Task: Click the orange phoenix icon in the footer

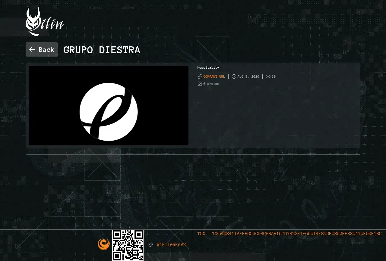Action: pyautogui.click(x=103, y=244)
